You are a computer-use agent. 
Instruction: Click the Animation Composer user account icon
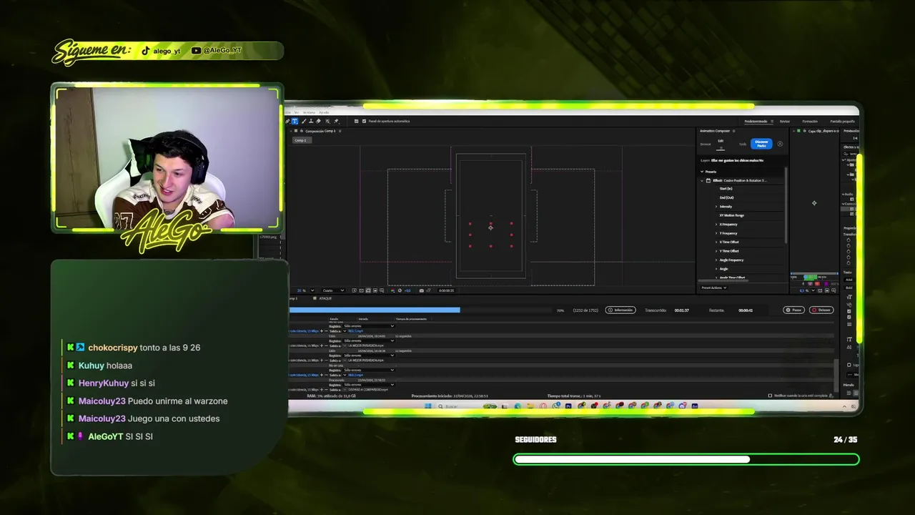point(780,144)
